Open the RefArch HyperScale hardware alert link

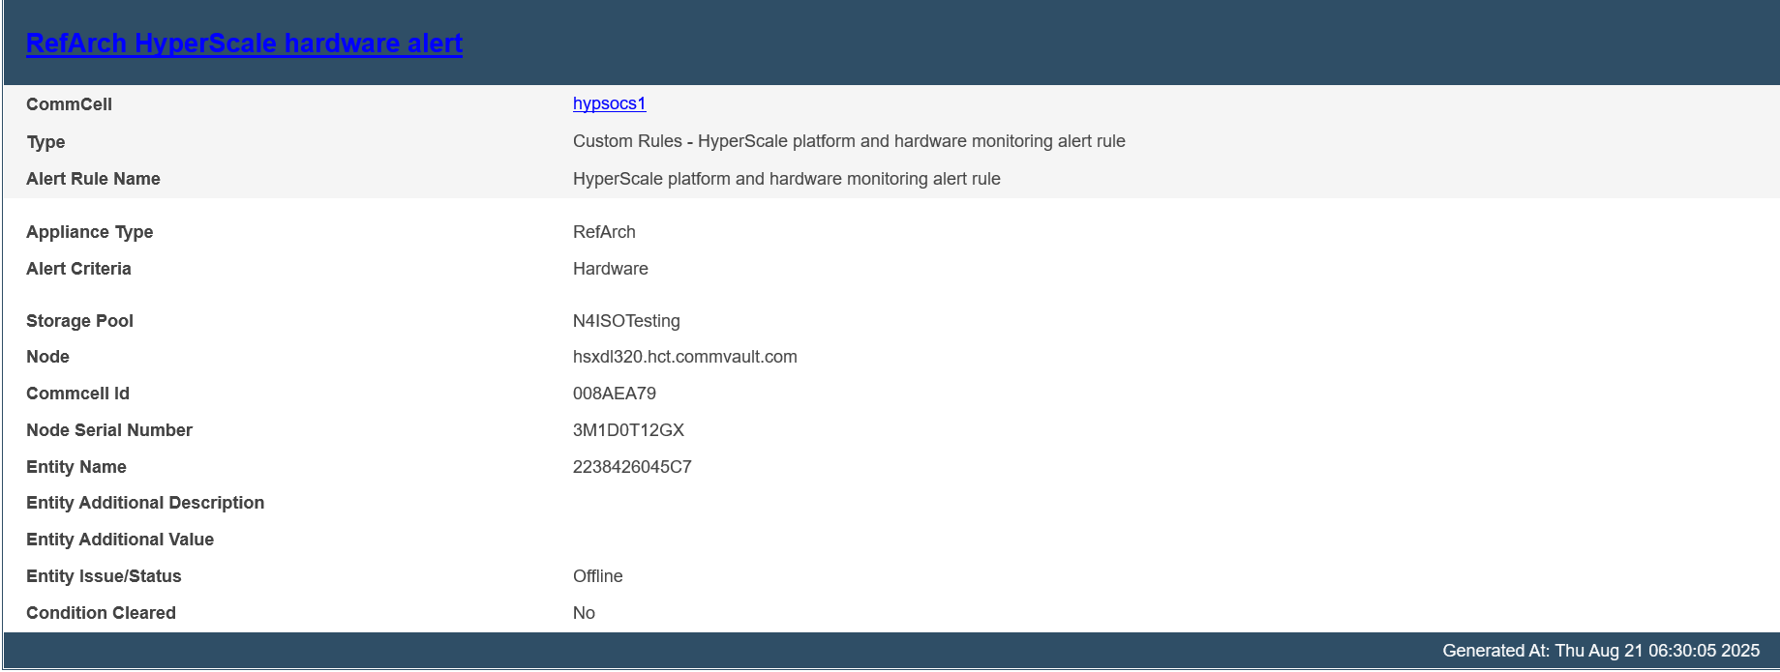pos(244,44)
